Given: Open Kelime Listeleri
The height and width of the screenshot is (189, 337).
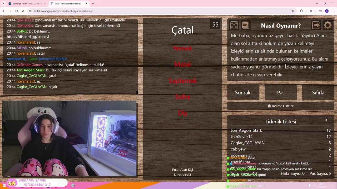Looking at the screenshot, I should (x=281, y=106).
